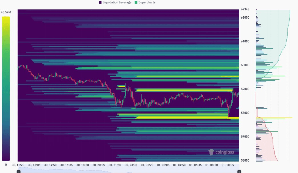The width and height of the screenshot is (298, 173).
Task: Click the 30, 16:35 time axis label
Action: point(67,165)
